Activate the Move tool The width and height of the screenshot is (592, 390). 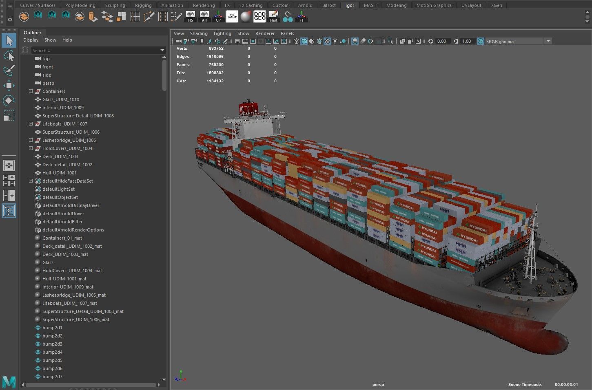9,85
